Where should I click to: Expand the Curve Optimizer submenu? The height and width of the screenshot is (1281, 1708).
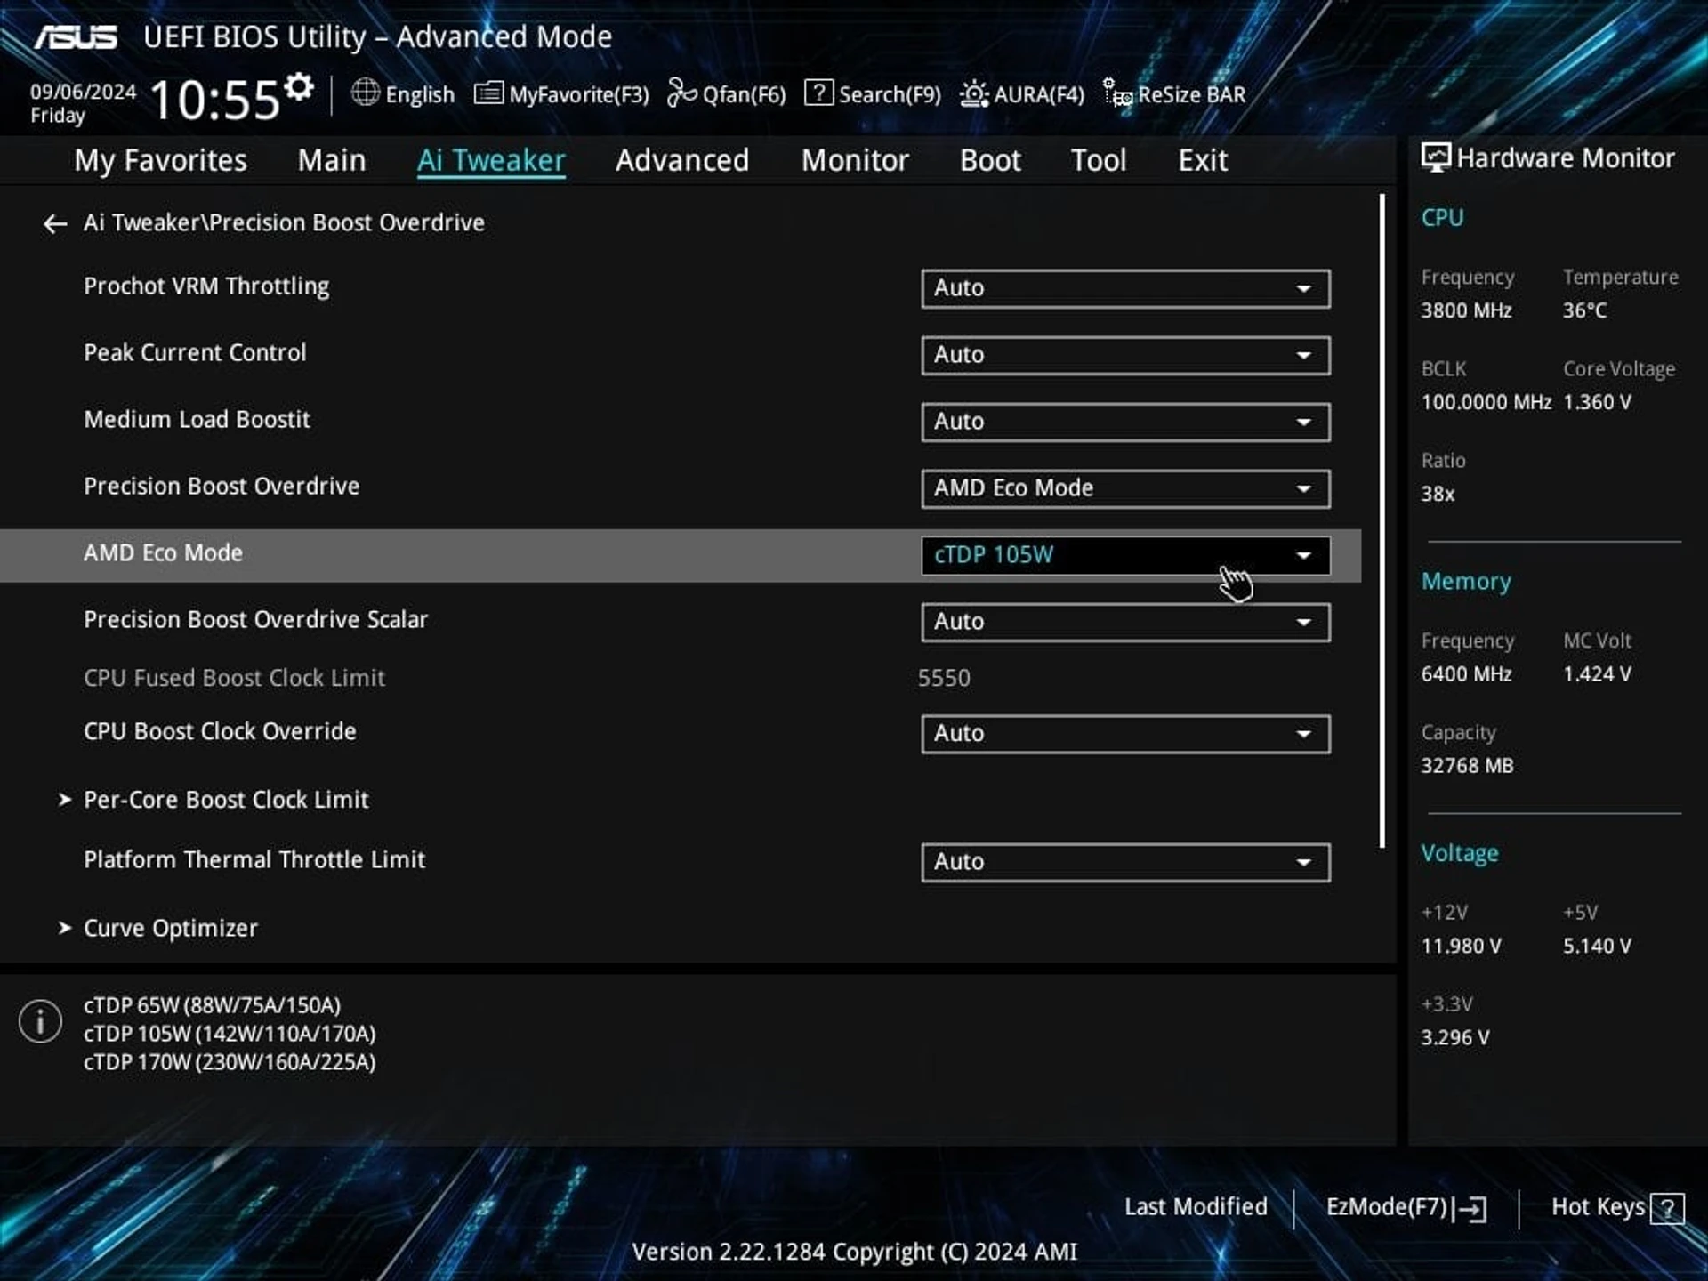pos(170,928)
